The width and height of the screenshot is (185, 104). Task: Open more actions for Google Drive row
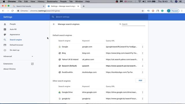point(143,92)
